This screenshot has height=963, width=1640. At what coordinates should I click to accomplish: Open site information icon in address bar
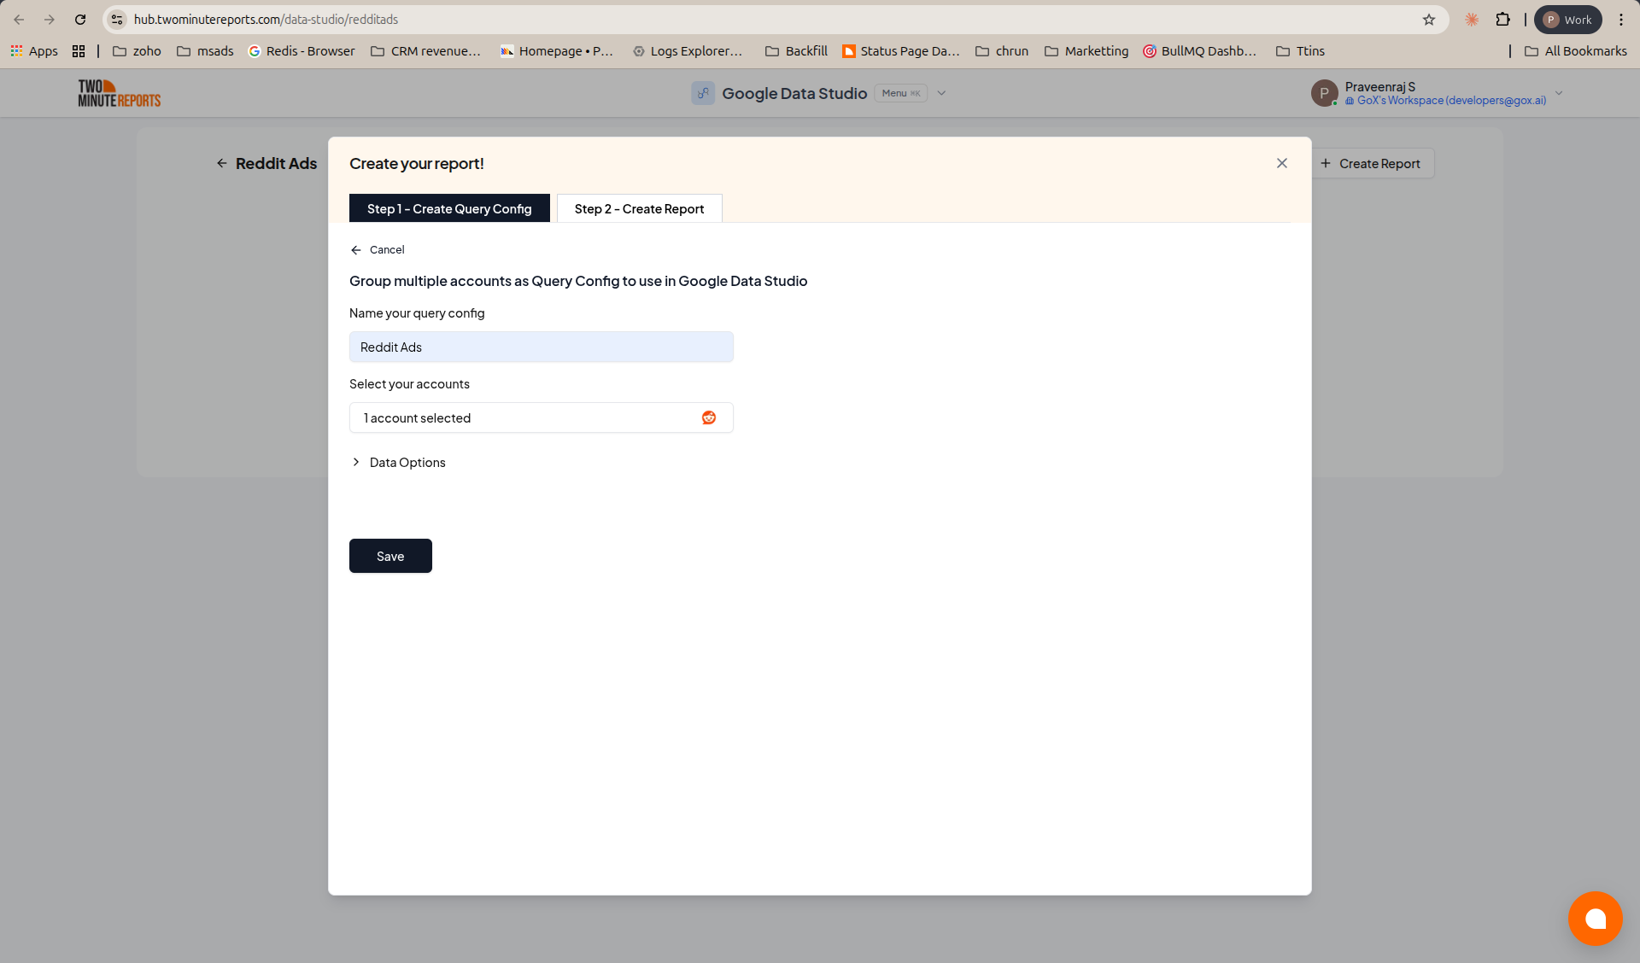pos(118,20)
